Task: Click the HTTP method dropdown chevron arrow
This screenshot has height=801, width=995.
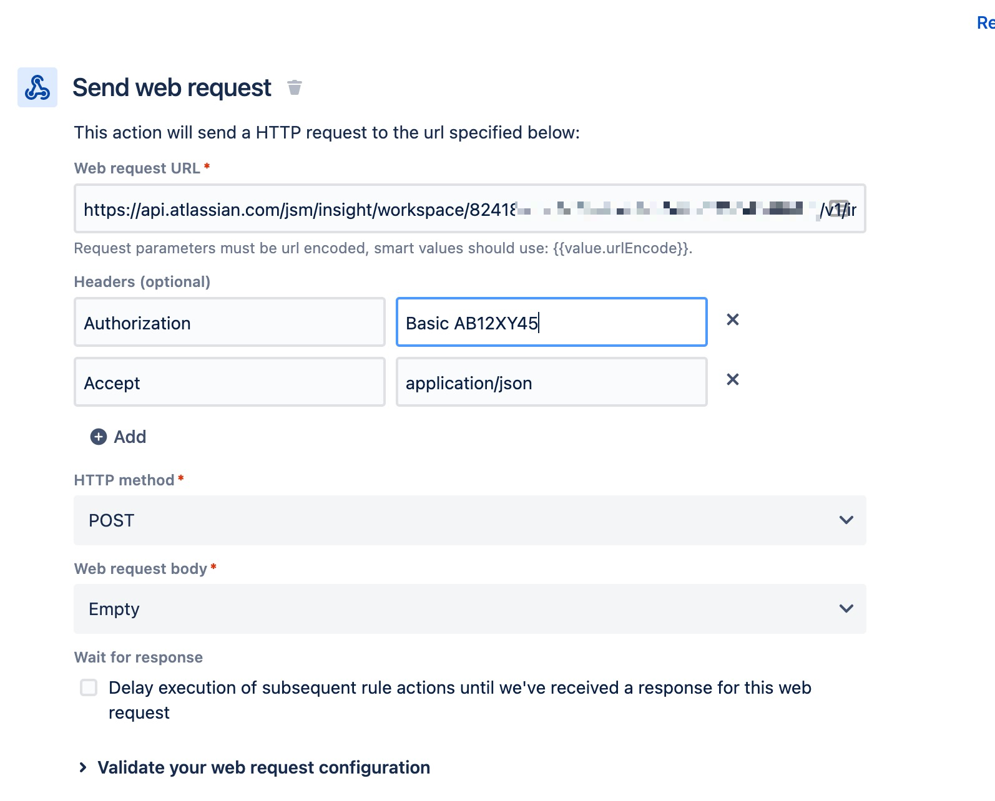Action: pyautogui.click(x=846, y=520)
